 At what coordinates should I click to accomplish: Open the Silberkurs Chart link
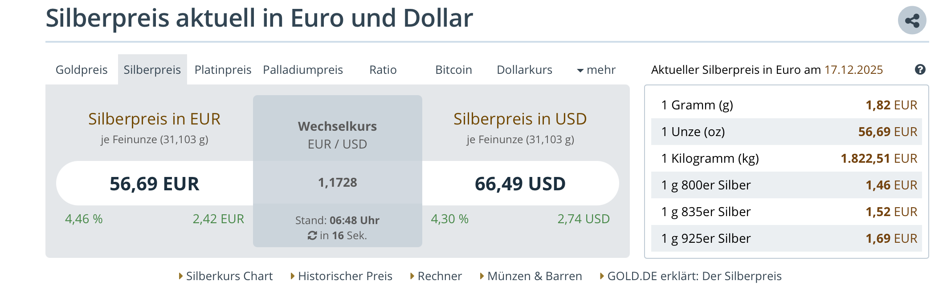click(229, 276)
